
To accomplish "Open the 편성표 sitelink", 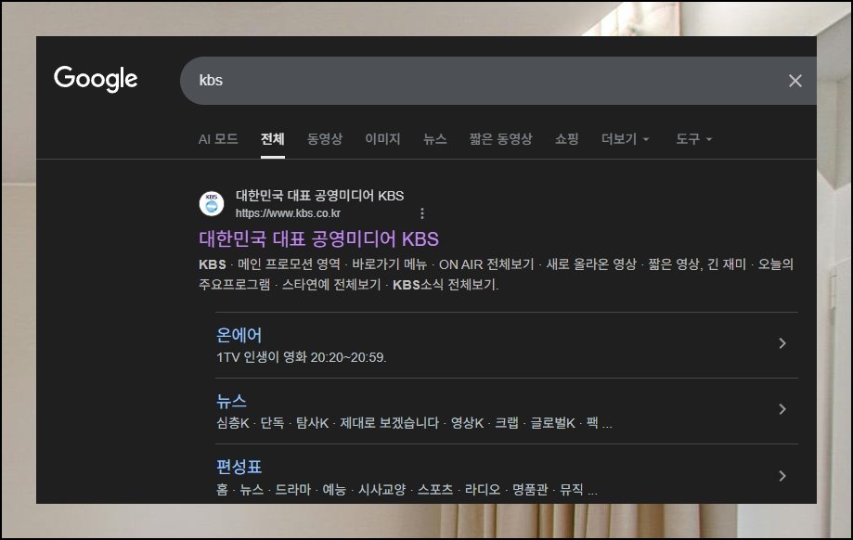I will click(239, 467).
